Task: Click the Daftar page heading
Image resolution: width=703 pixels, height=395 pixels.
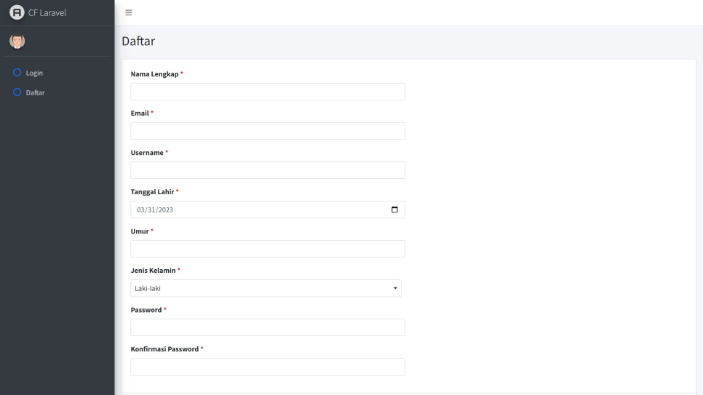Action: pyautogui.click(x=138, y=41)
